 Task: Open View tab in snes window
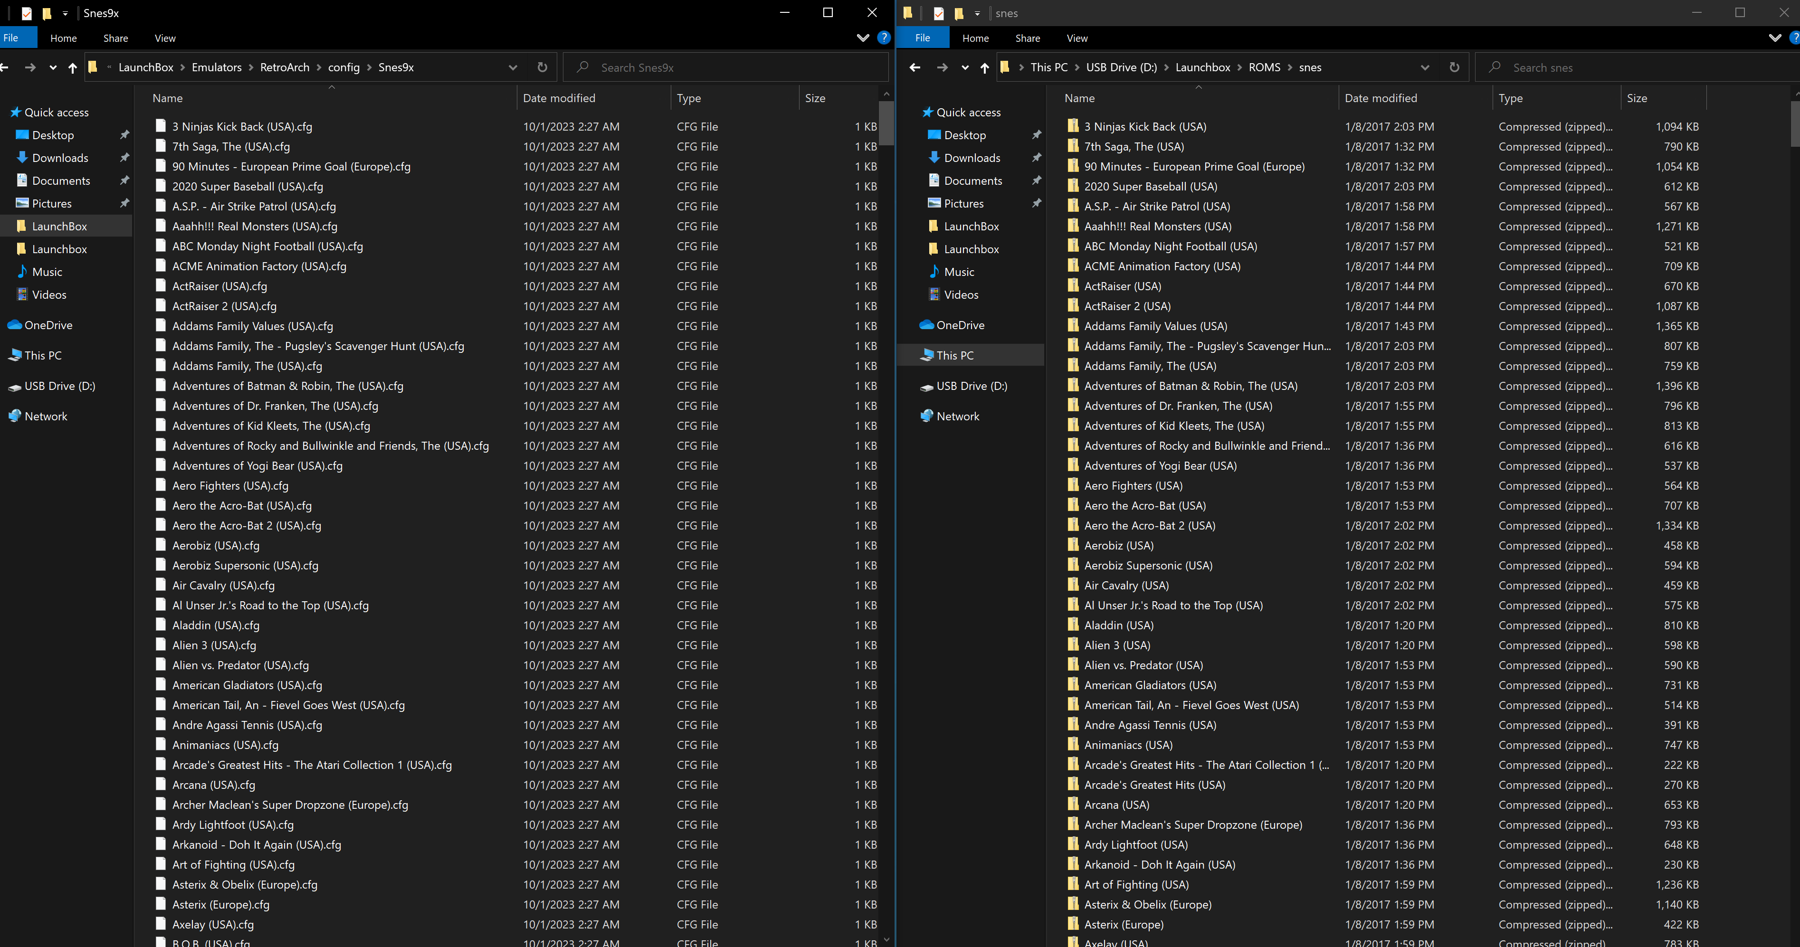1077,38
